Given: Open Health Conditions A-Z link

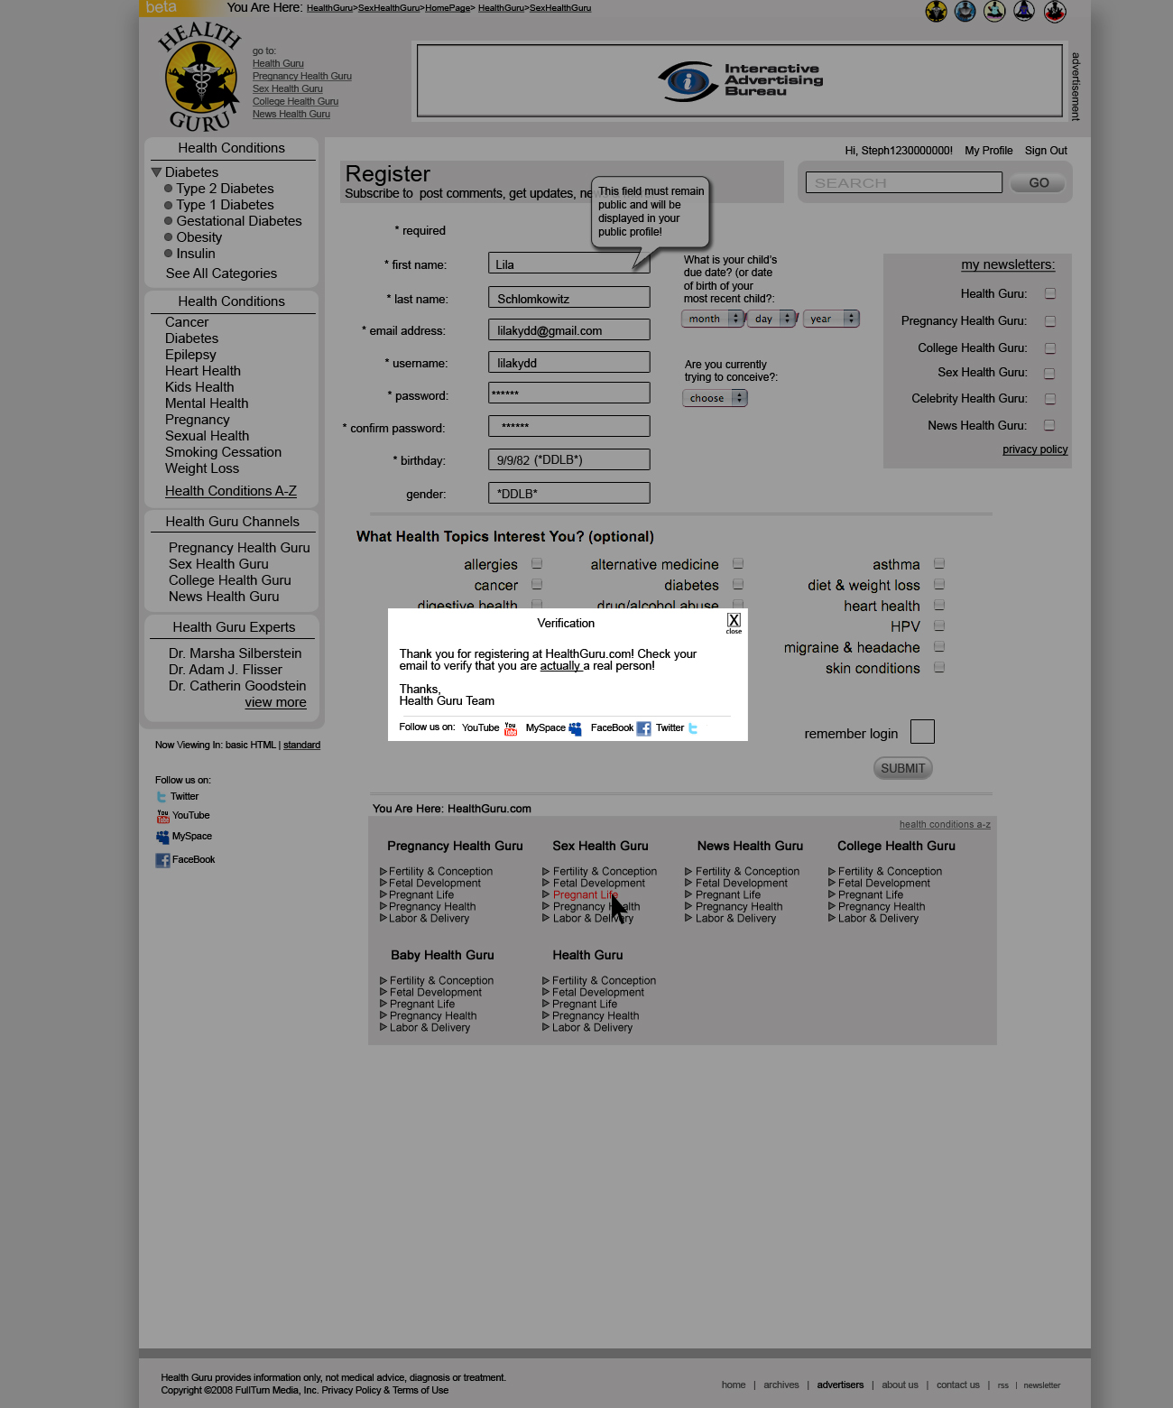Looking at the screenshot, I should tap(231, 490).
